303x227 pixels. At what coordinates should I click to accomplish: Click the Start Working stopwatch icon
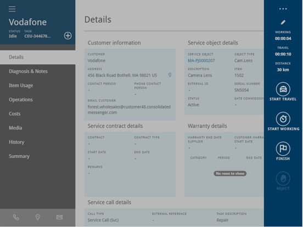[283, 119]
